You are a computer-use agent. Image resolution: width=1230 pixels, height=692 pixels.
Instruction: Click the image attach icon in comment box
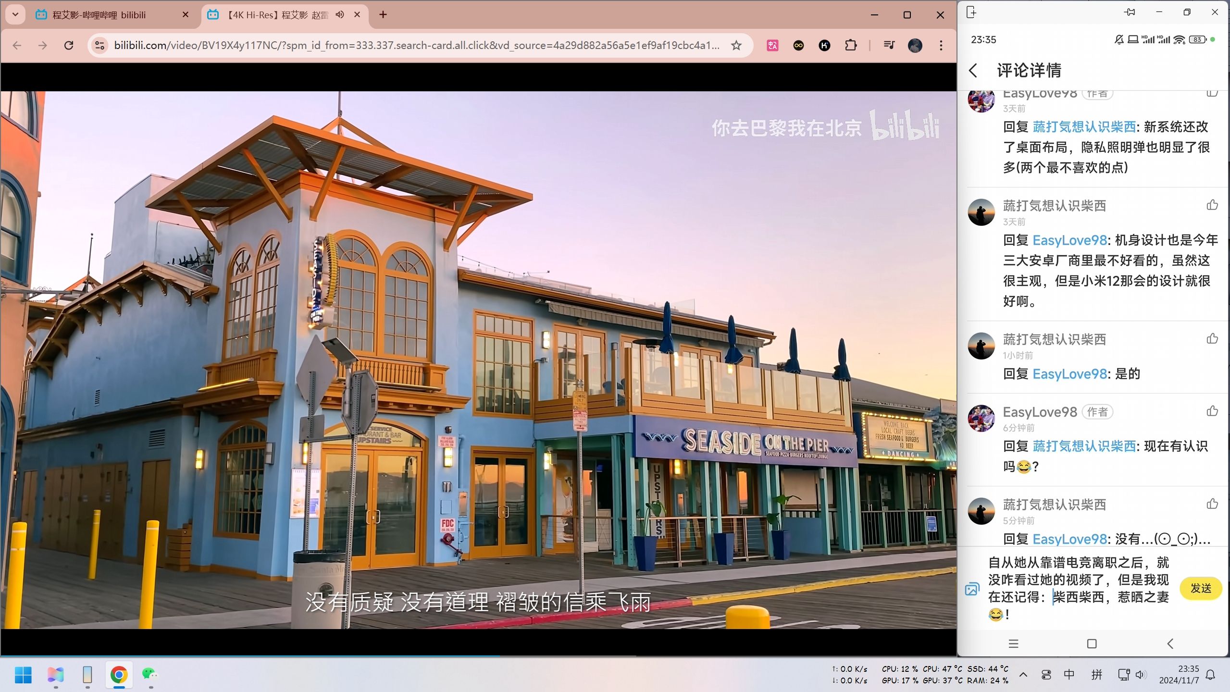click(972, 589)
